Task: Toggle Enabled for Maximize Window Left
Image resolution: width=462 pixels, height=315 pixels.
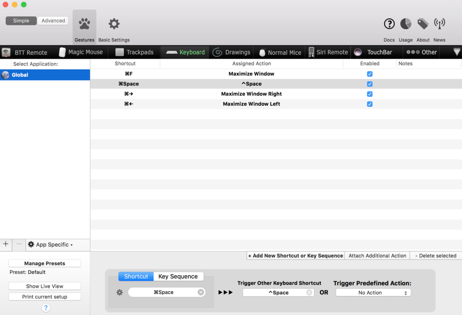Action: point(370,104)
